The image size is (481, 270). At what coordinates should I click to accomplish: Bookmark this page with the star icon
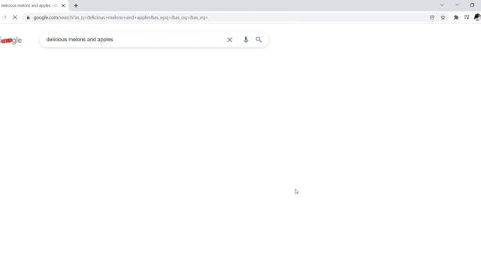(x=443, y=17)
